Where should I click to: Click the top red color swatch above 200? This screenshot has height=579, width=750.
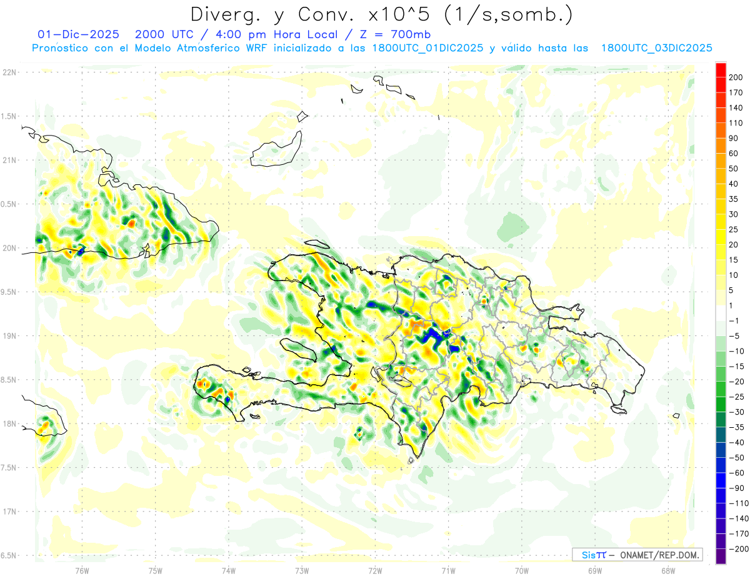click(x=721, y=70)
